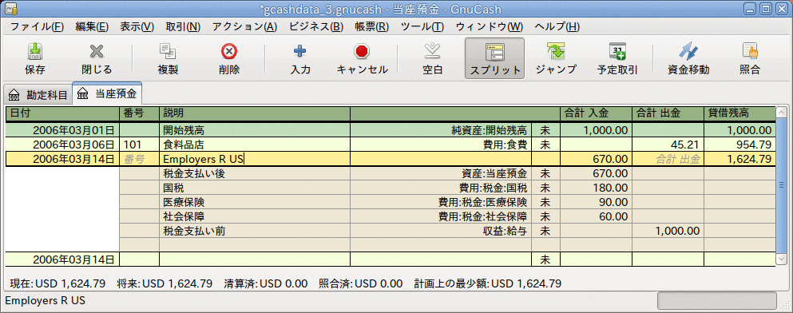Click the 費用:税金:国税 account cell
Viewport: 793px width, 313px height.
441,188
